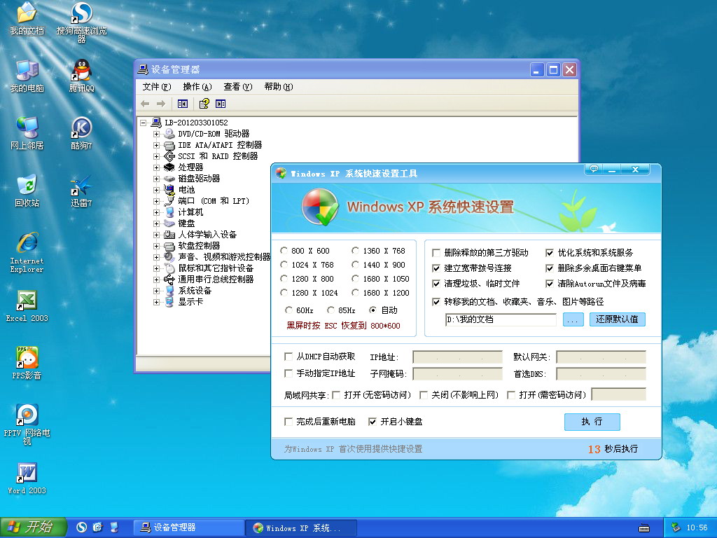Open the 查看(V) menu
Viewport: 717px width, 538px height.
point(238,87)
